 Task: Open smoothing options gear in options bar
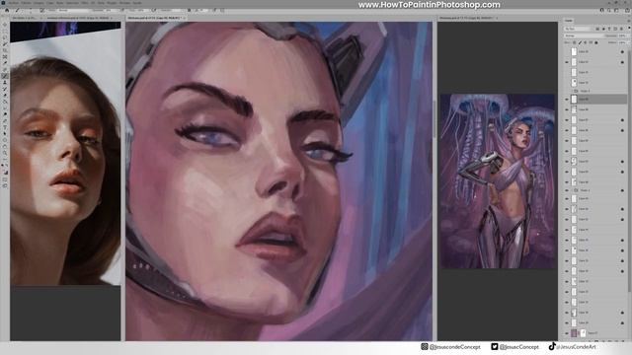click(x=189, y=10)
